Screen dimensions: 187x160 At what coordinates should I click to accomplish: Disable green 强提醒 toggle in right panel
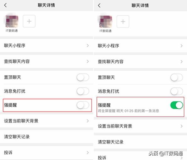(x=177, y=105)
